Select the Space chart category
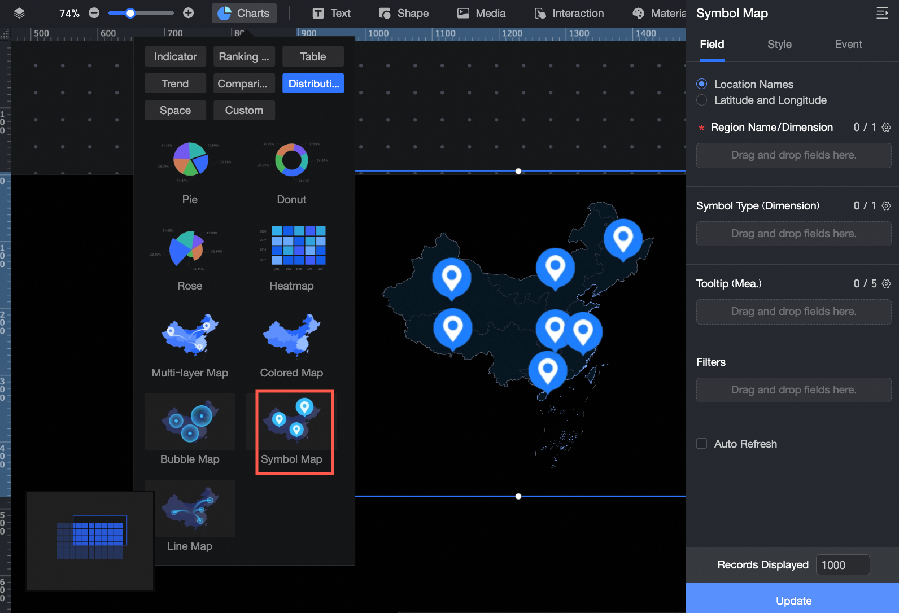This screenshot has width=899, height=613. (175, 110)
